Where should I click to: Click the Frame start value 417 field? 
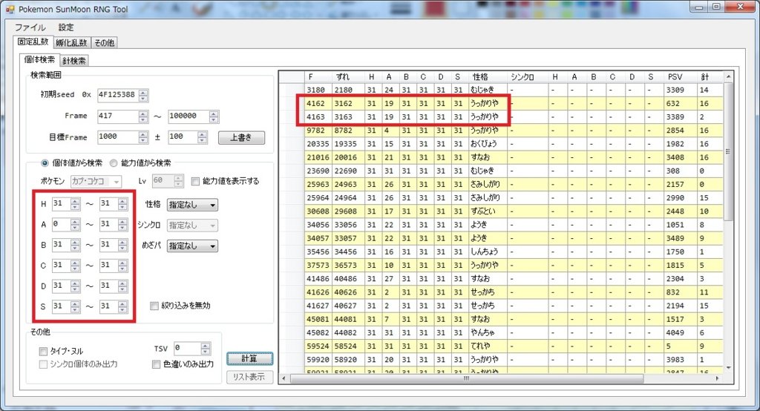pos(118,116)
